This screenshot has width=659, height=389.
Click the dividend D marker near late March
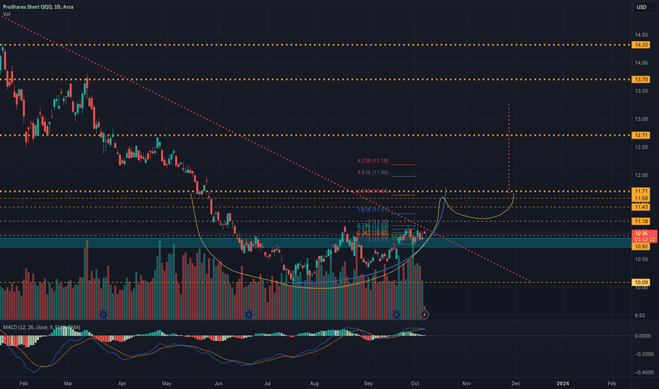103,315
